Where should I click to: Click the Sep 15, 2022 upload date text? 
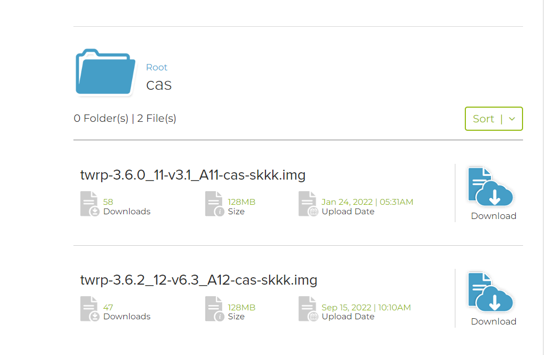pos(346,307)
